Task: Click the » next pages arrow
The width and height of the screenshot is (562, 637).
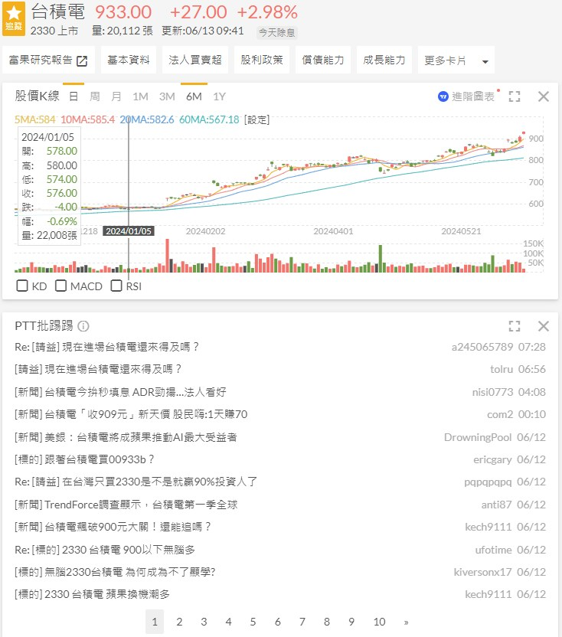Action: pos(406,622)
